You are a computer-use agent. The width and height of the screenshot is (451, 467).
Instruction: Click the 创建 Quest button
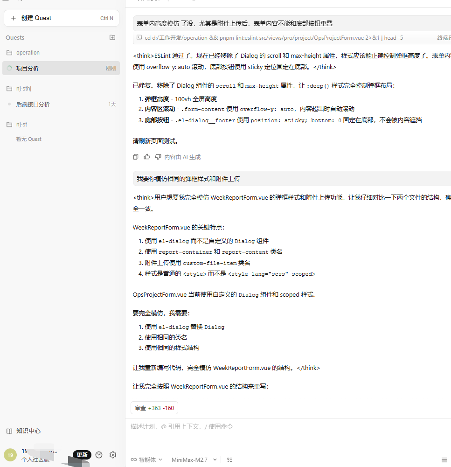point(61,18)
